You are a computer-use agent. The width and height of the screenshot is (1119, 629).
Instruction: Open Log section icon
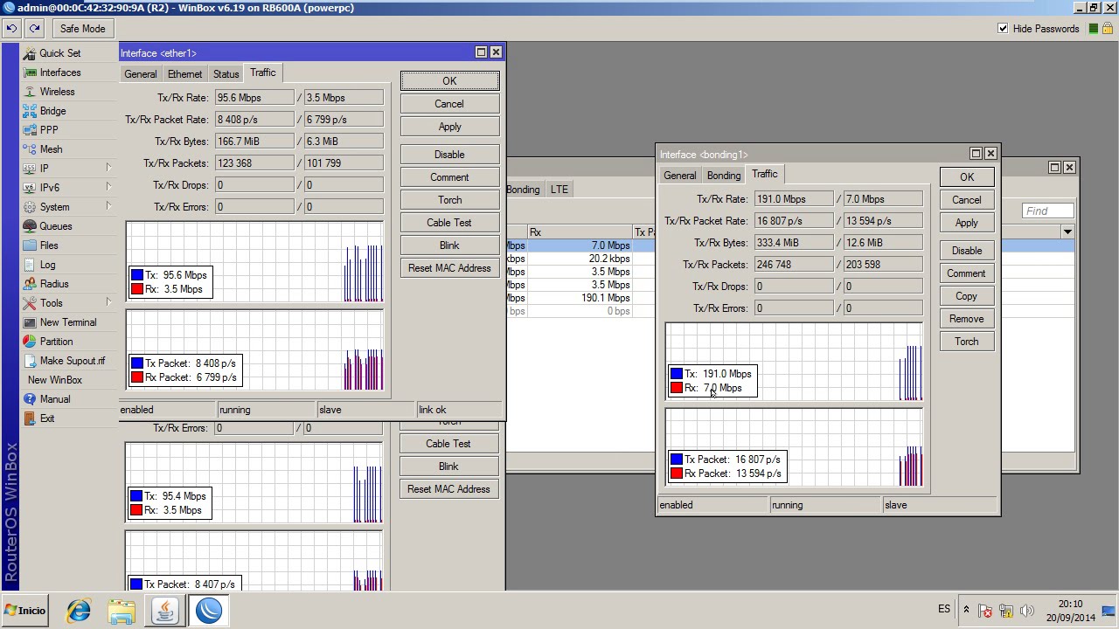pos(30,265)
